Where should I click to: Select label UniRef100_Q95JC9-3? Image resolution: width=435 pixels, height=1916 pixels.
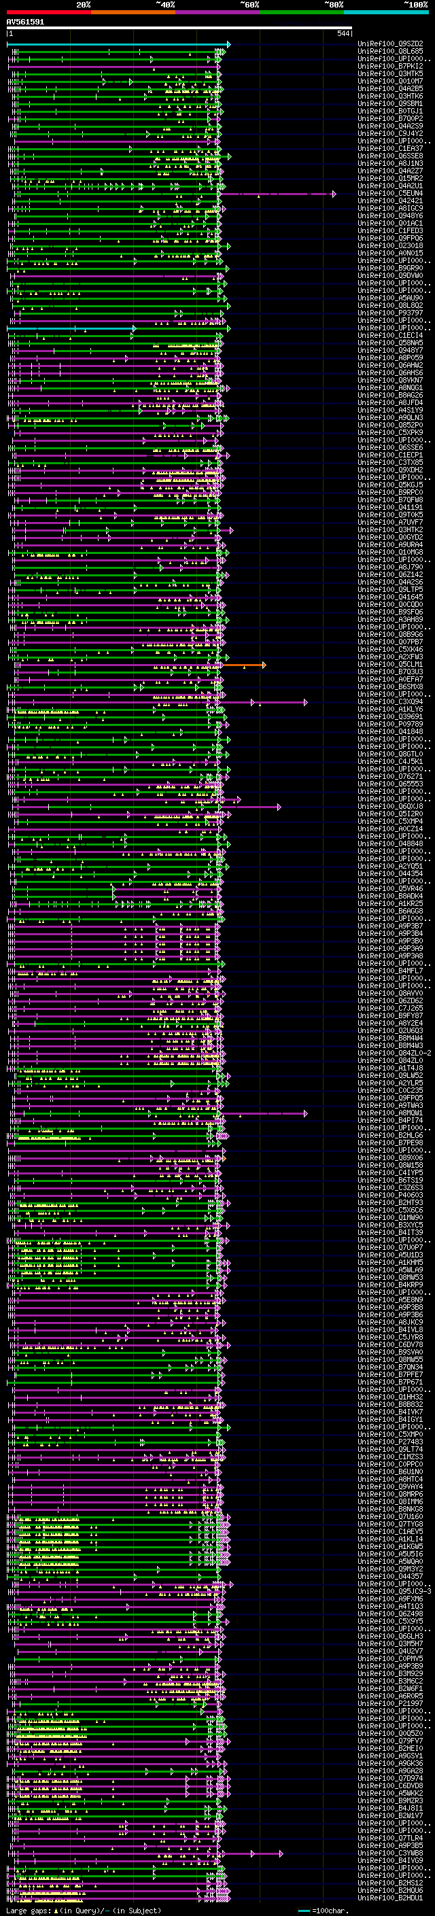394,1591
